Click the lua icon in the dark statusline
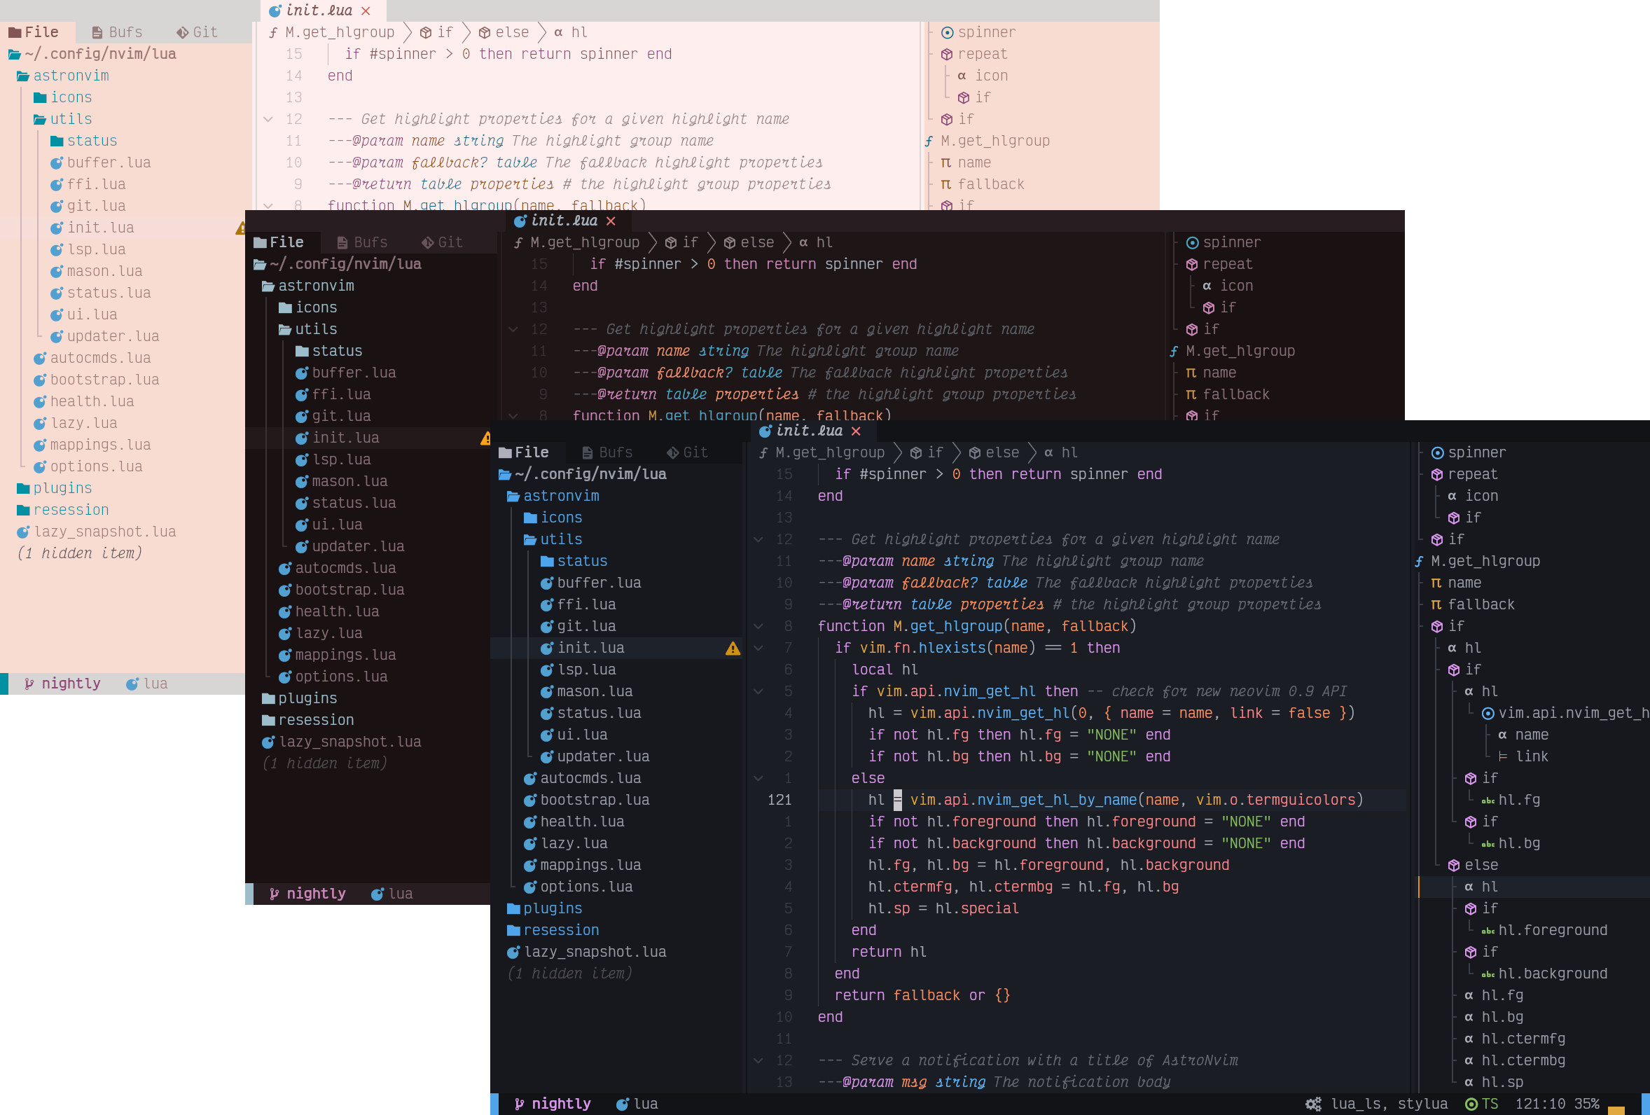This screenshot has width=1650, height=1115. (x=623, y=1103)
